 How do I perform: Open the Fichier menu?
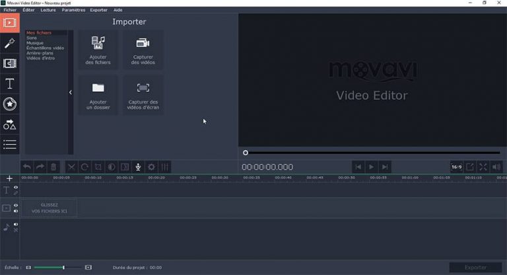coord(10,10)
